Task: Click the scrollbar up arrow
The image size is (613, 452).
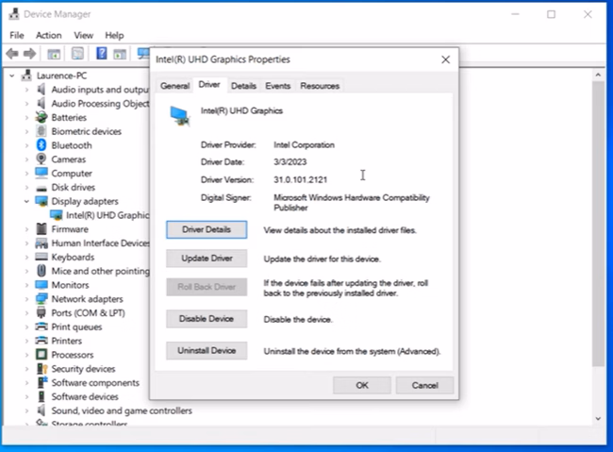Action: [598, 75]
